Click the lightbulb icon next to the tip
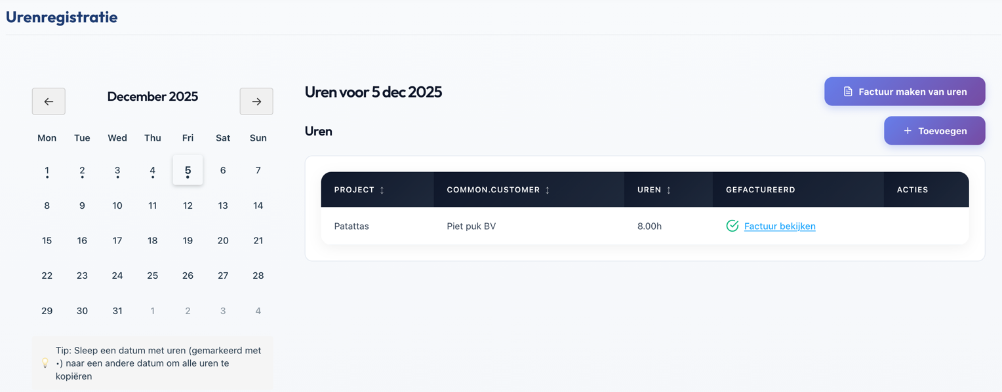The height and width of the screenshot is (392, 1002). [45, 363]
